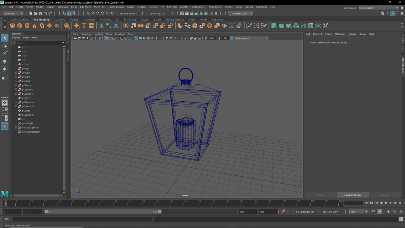Image resolution: width=405 pixels, height=228 pixels.
Task: Create a polygon cone from the shelf
Action: click(35, 26)
